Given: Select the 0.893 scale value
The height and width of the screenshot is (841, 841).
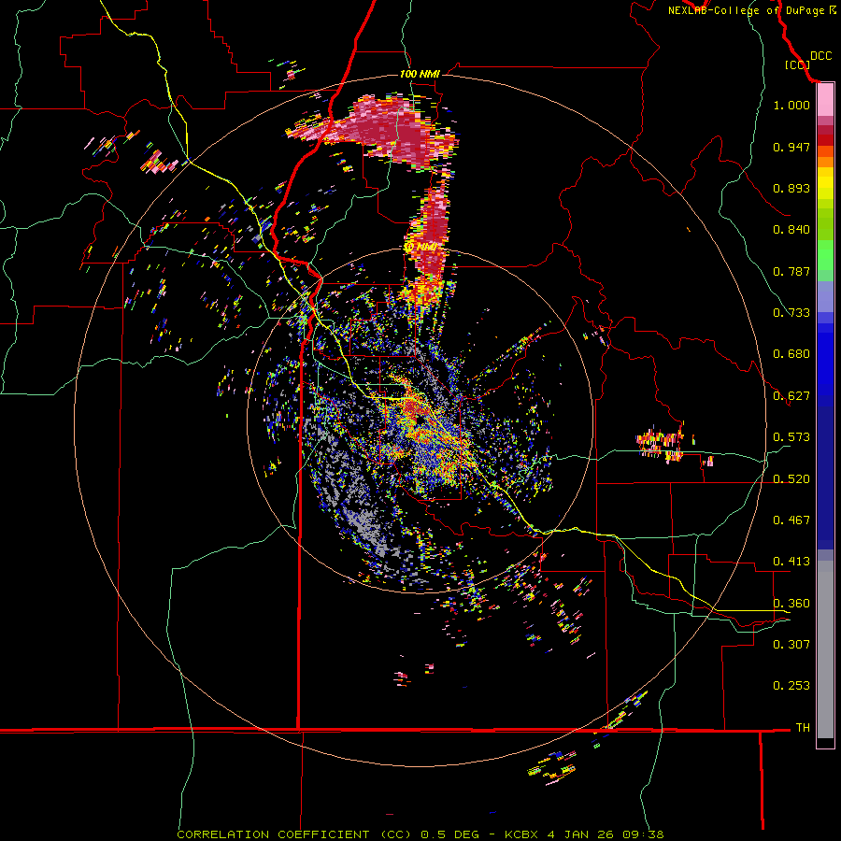Looking at the screenshot, I should pos(791,188).
